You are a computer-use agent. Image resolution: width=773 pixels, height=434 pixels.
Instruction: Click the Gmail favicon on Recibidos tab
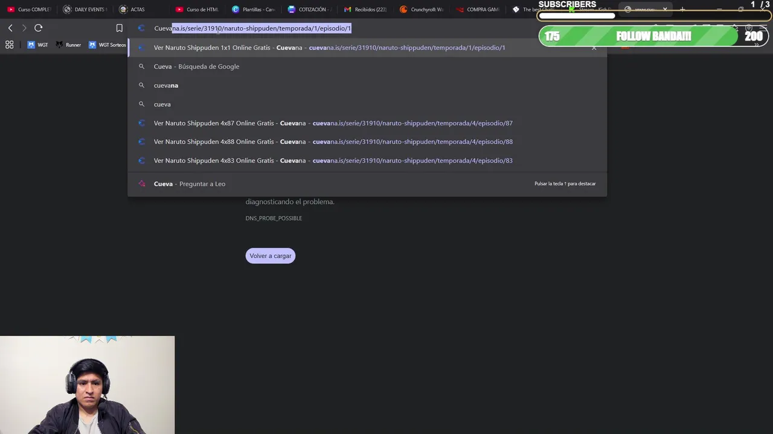pos(347,10)
